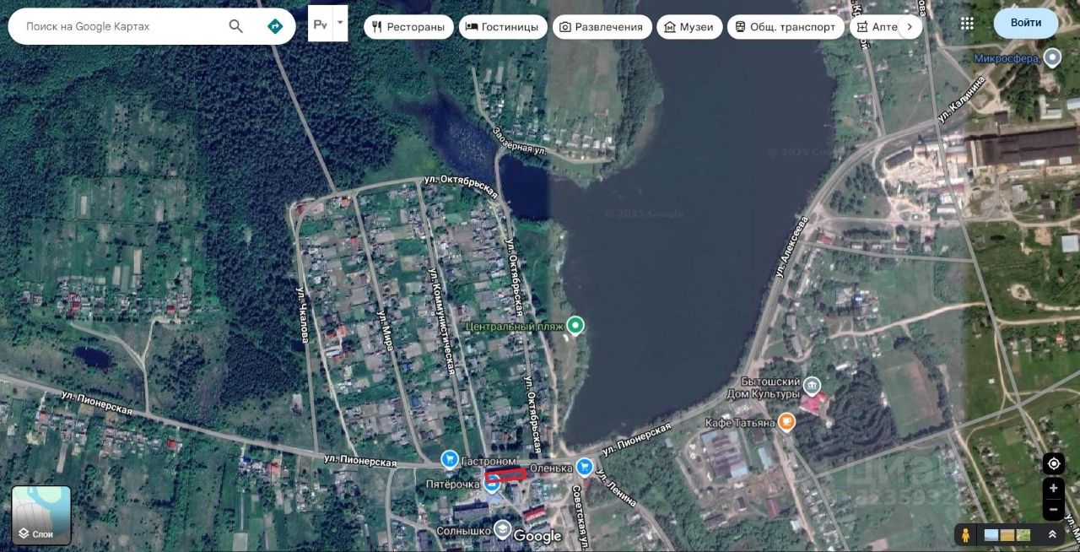Image resolution: width=1080 pixels, height=552 pixels.
Task: Click the Заозёрная ул. street label
Action: pos(520,139)
